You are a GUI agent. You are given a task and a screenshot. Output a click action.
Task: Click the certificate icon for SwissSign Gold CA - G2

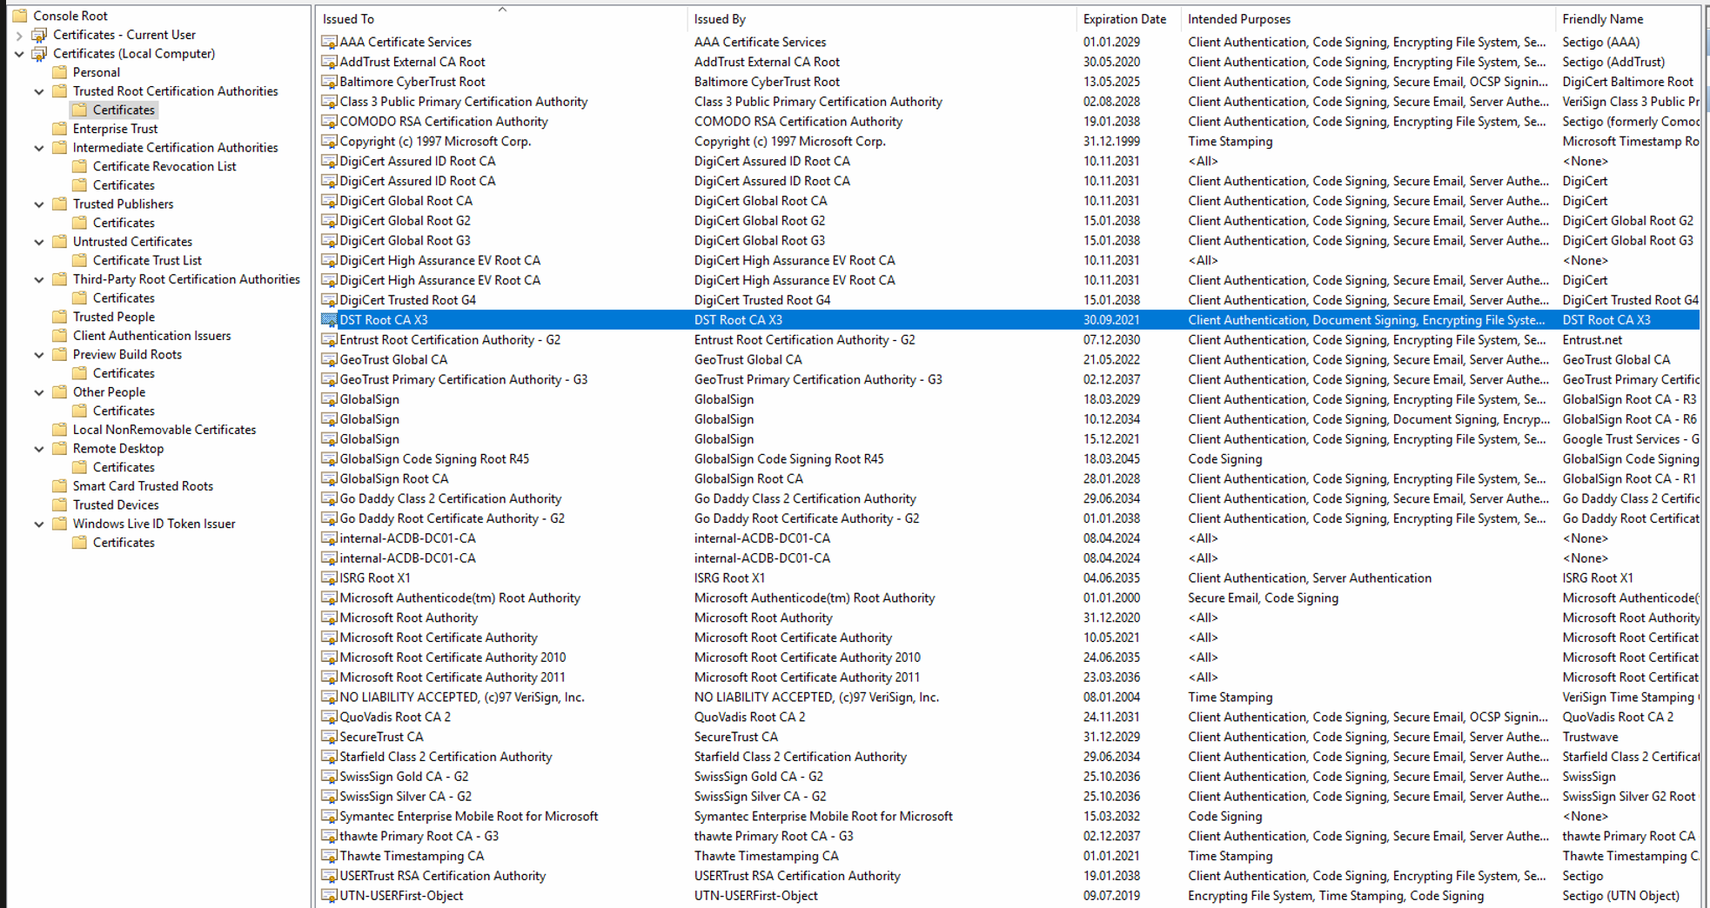329,777
